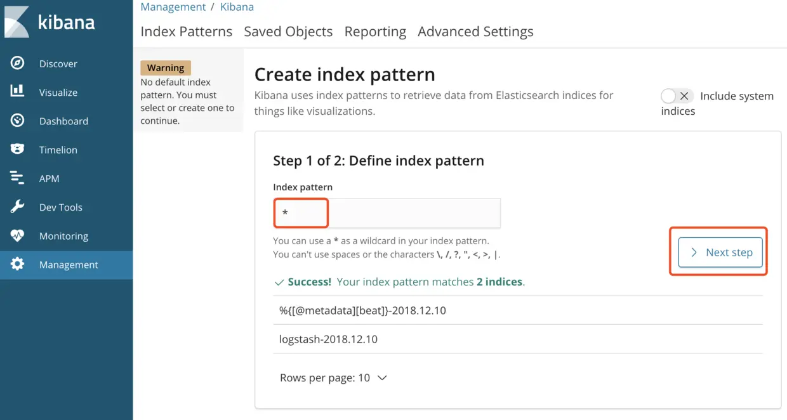Open Dev Tools wrench icon
Viewport: 787px width, 420px height.
[18, 207]
